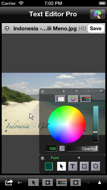The image size is (107, 190).
Task: Switch to the color list picker mode
Action: click(x=60, y=99)
